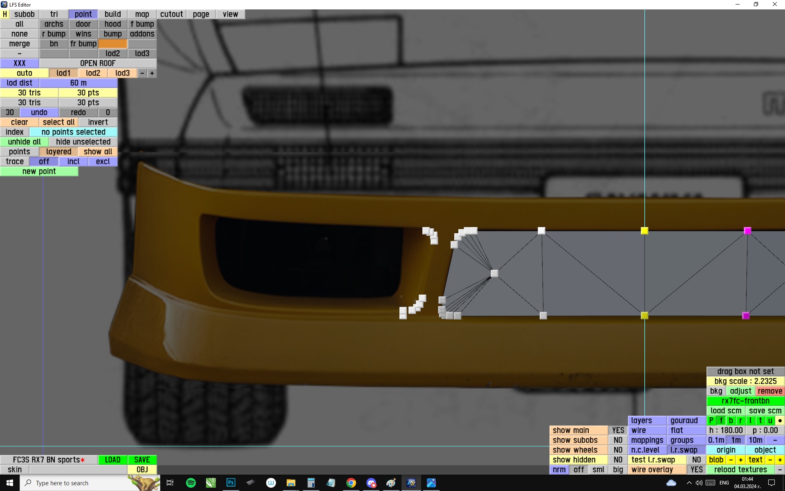Open Spotify from the taskbar
The width and height of the screenshot is (785, 491).
pyautogui.click(x=191, y=483)
